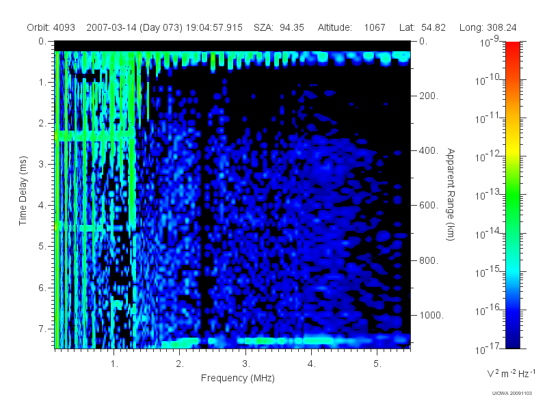Click the time delay tick label '1.'
Image resolution: width=547 pixels, height=410 pixels.
click(x=42, y=83)
